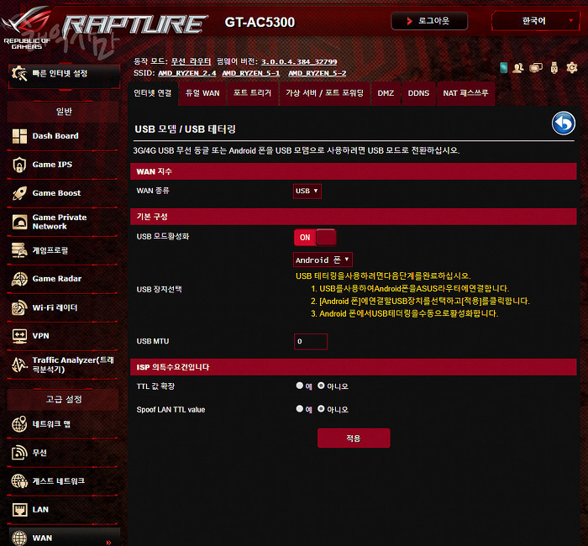Click the blue back arrow icon
Image resolution: width=588 pixels, height=546 pixels.
[x=564, y=123]
